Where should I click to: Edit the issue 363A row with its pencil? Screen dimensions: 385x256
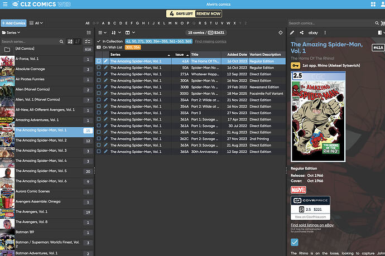coord(105,145)
